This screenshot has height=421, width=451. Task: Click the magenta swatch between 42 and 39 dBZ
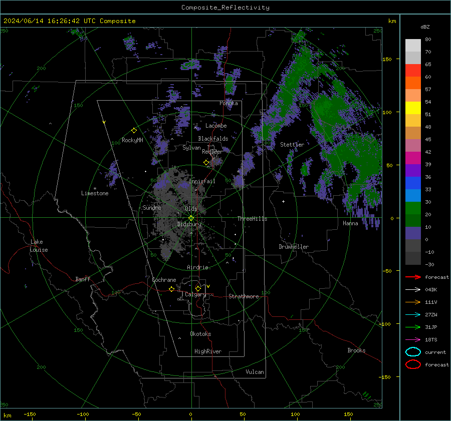point(413,158)
